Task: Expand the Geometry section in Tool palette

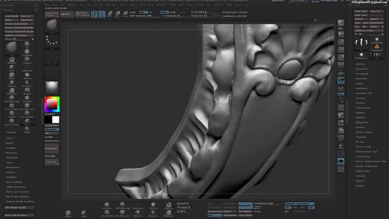Action: pyautogui.click(x=362, y=69)
